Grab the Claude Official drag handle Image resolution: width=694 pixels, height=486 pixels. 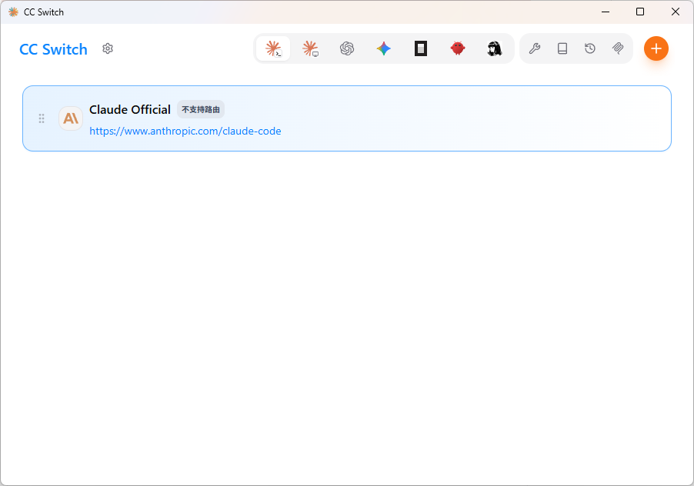click(x=42, y=118)
